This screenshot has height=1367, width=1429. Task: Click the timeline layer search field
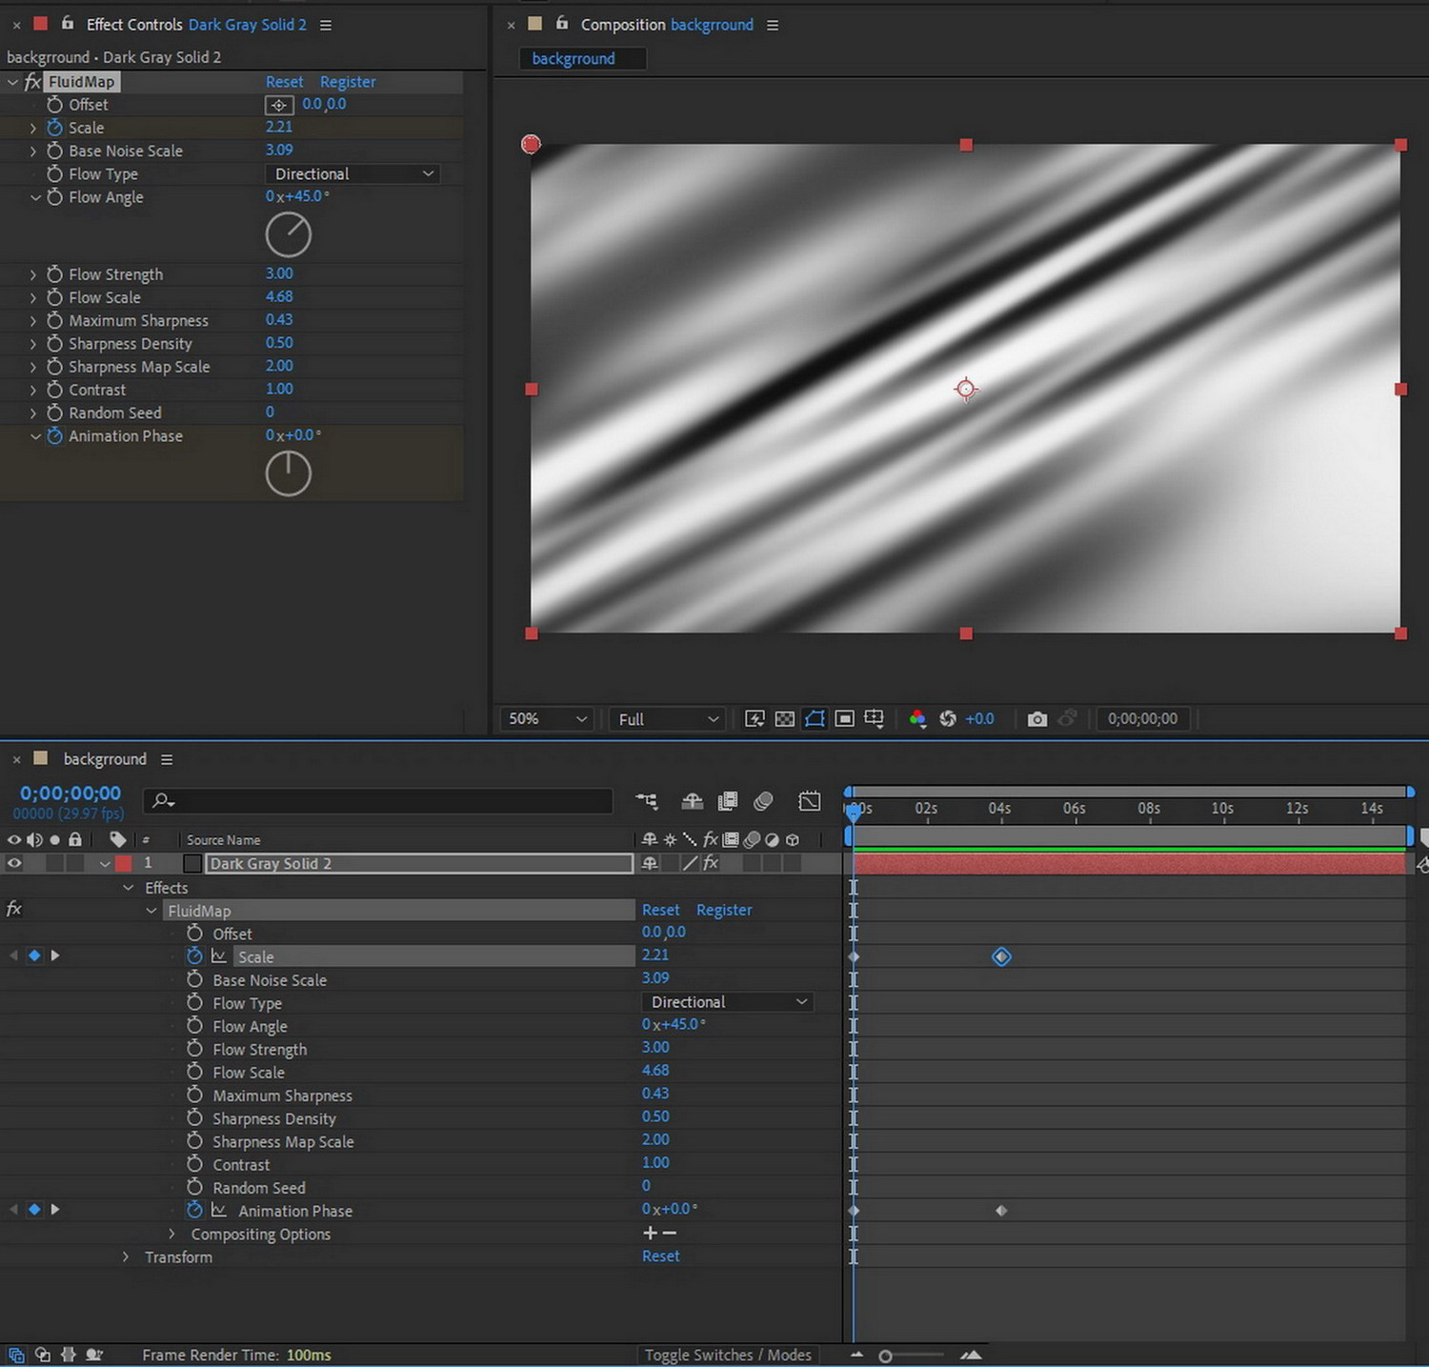click(x=378, y=801)
